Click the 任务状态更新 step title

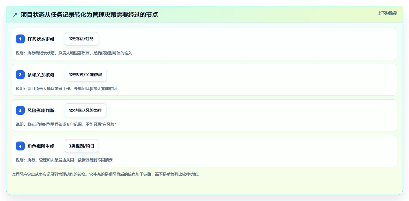(41, 39)
